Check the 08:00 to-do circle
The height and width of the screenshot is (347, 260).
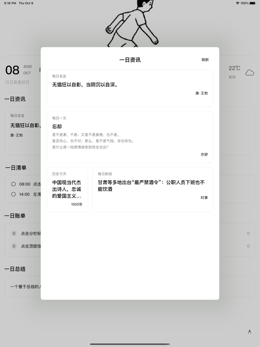point(14,184)
